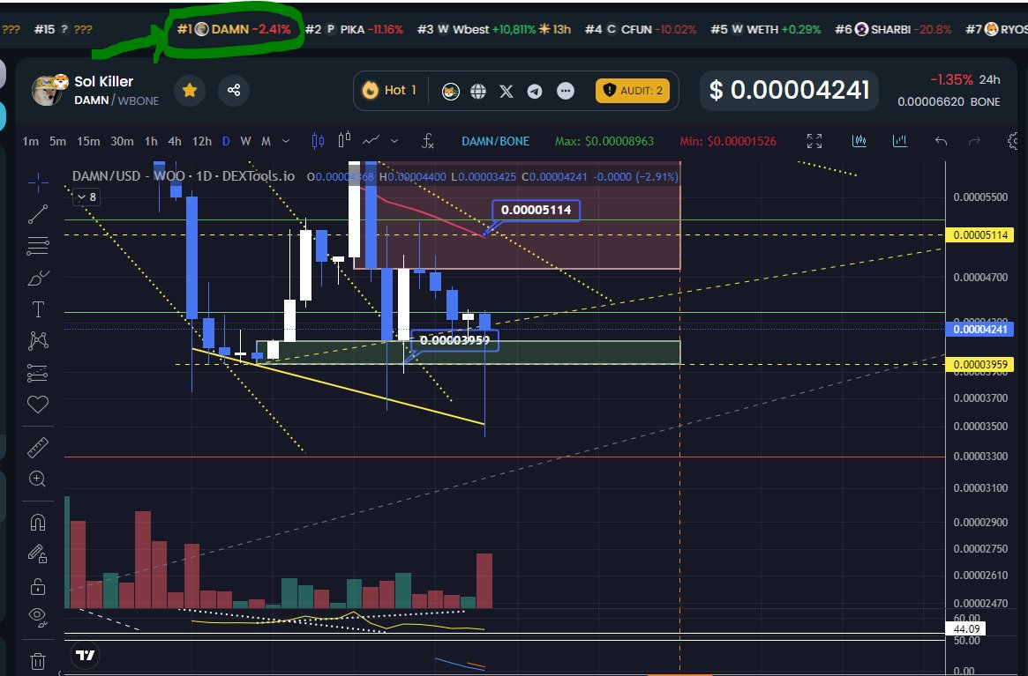Open #4 CFUN in hot pairs ticker
This screenshot has height=676, width=1028.
tap(641, 29)
